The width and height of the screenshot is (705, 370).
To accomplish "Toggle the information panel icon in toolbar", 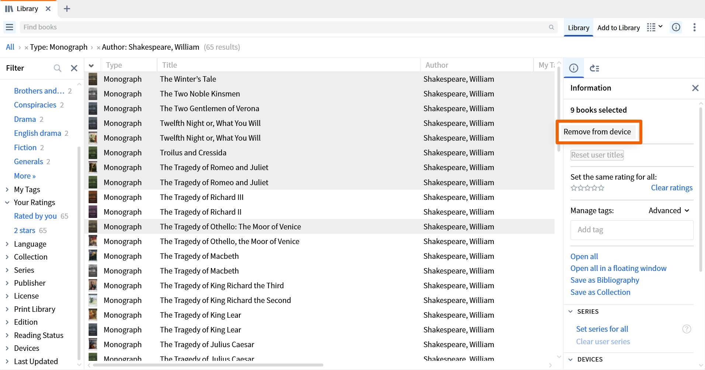I will tap(676, 27).
